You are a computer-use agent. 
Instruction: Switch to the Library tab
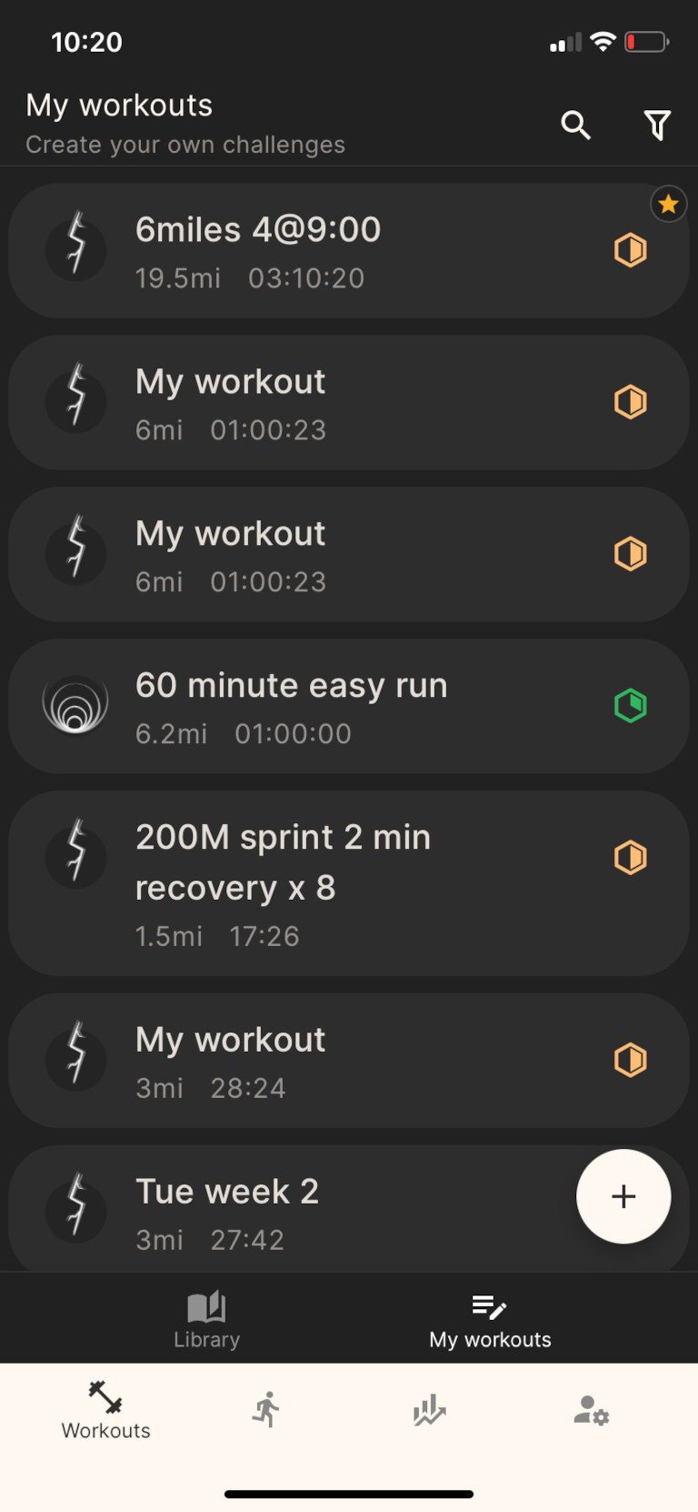pos(207,1319)
